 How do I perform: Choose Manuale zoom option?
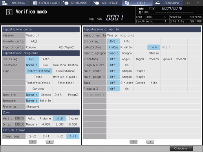pos(32,124)
